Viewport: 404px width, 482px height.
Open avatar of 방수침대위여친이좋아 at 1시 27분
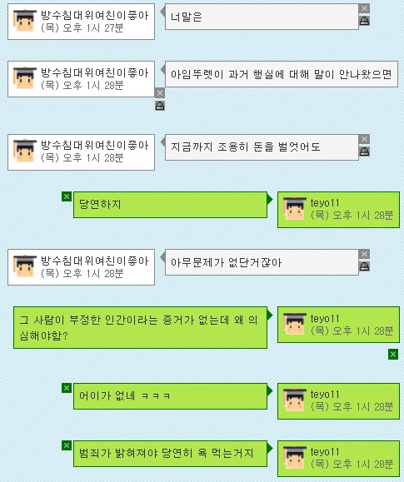(25, 21)
